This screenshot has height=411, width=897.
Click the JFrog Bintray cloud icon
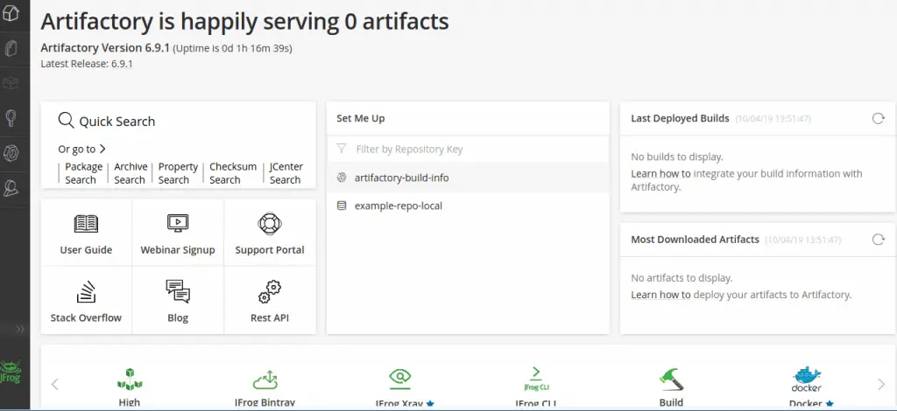[x=265, y=379]
